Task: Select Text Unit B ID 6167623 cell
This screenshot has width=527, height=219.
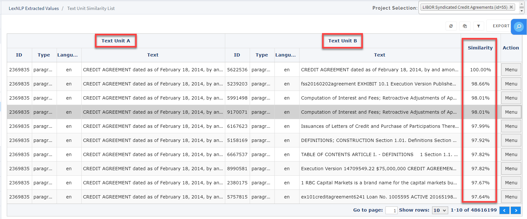Action: [x=237, y=126]
